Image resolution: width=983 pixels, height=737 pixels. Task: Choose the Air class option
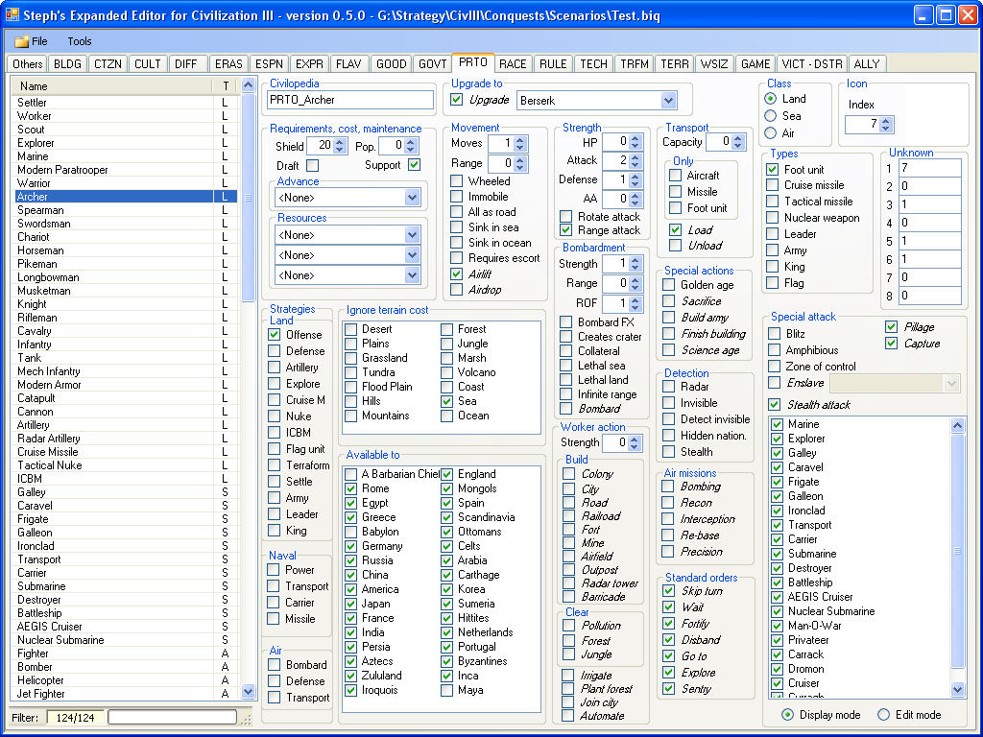pos(771,132)
